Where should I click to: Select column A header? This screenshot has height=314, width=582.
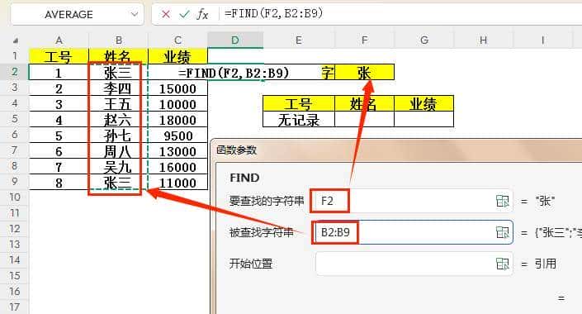[x=59, y=40]
